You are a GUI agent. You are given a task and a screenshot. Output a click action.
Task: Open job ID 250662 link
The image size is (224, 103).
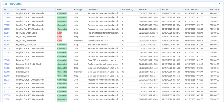coord(7,72)
